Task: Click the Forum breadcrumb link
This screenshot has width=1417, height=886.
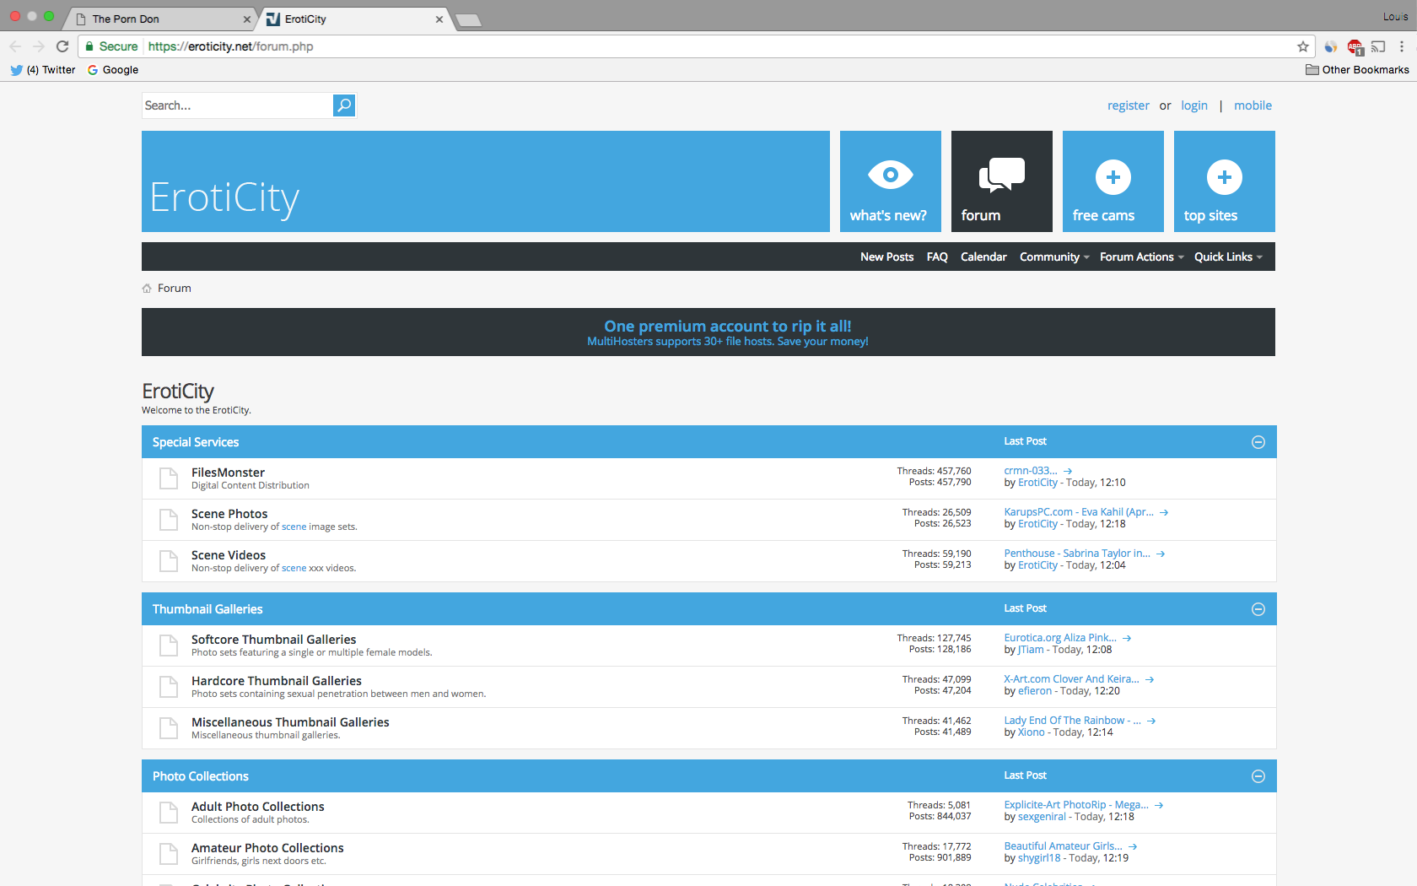Action: coord(175,289)
